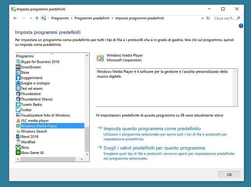Viewport: 251px width, 187px height.
Task: Select Xbox Game UI in the list
Action: pyautogui.click(x=32, y=153)
